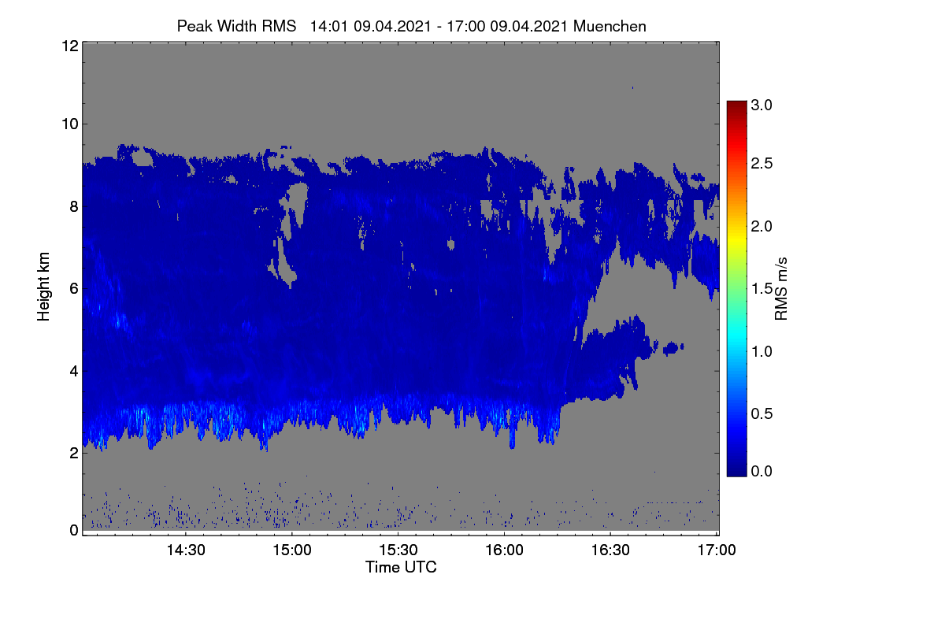Click the colorbar value 0.5
The image size is (945, 630).
click(762, 413)
